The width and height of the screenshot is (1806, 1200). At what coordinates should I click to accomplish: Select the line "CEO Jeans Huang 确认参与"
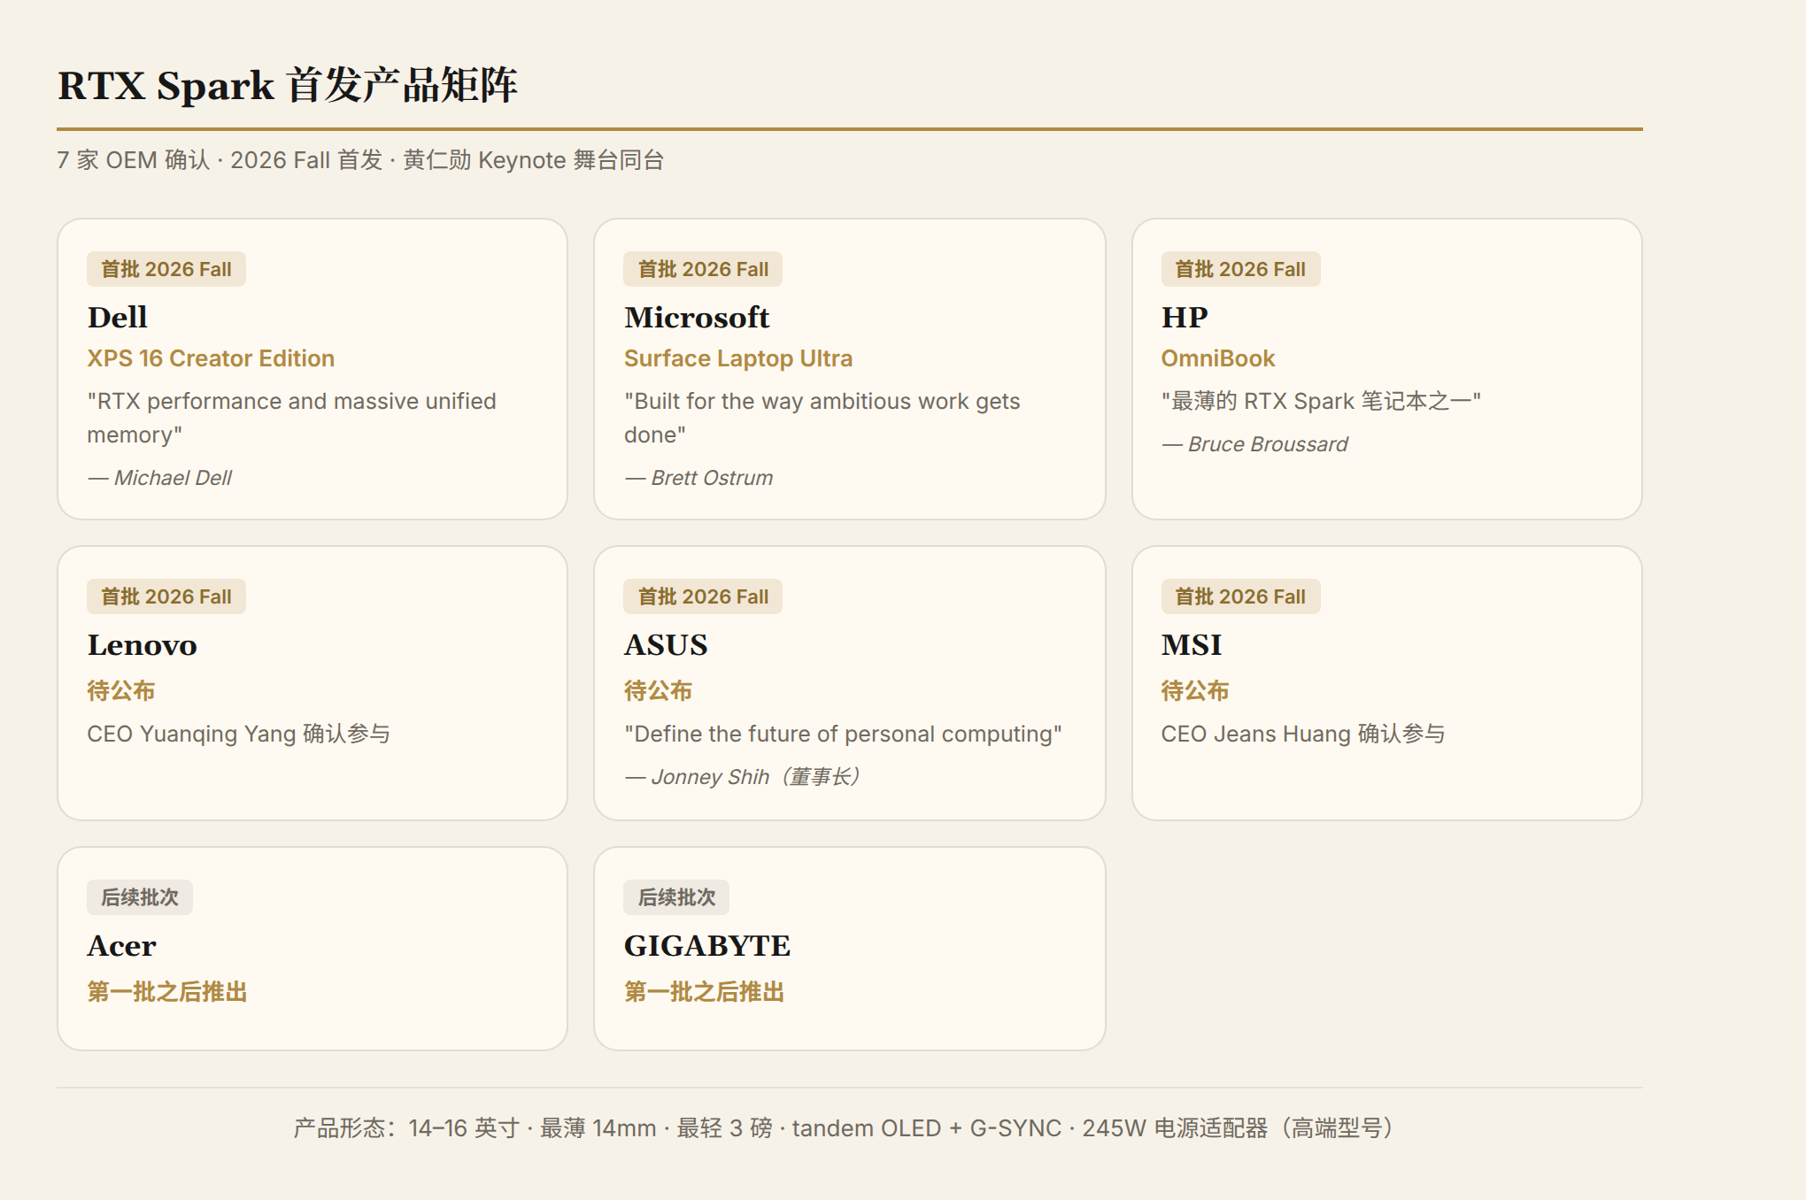(1303, 734)
